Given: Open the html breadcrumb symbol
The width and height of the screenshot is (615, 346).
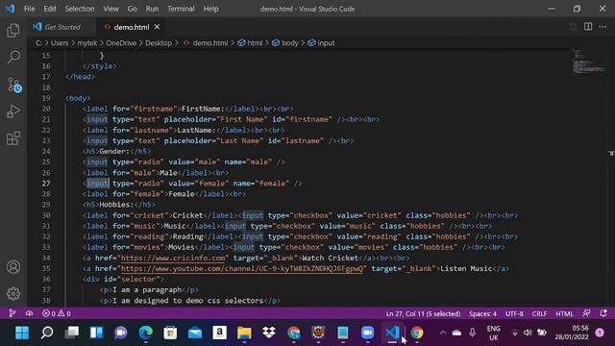Looking at the screenshot, I should (x=255, y=43).
